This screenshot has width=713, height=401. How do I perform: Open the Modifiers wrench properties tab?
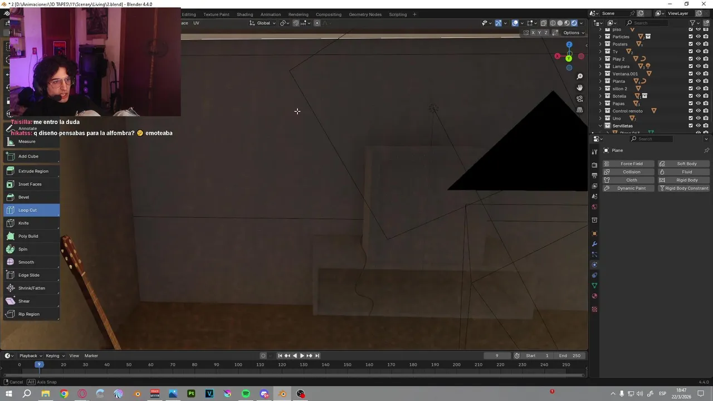pos(594,244)
